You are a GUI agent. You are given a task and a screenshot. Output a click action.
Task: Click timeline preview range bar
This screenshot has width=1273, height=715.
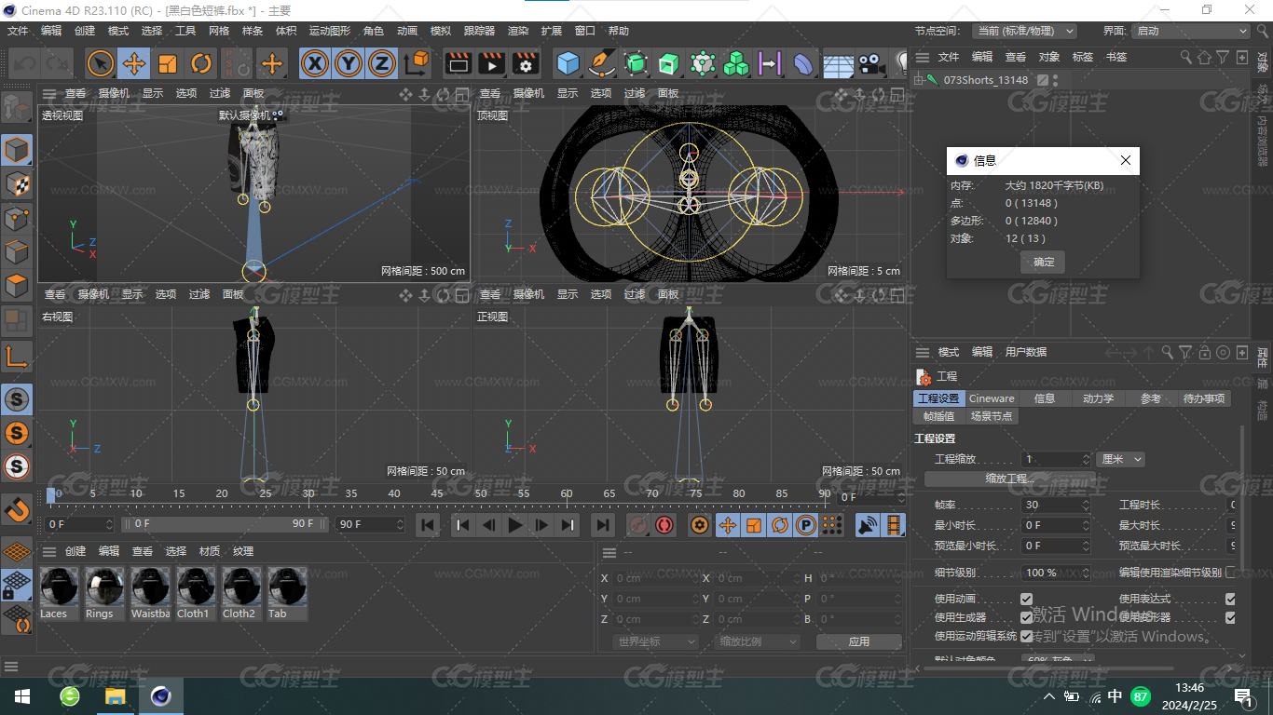(x=225, y=525)
